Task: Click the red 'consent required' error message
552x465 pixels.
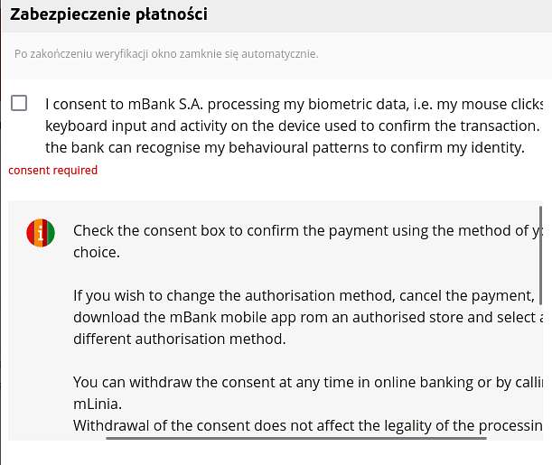Action: pyautogui.click(x=52, y=171)
